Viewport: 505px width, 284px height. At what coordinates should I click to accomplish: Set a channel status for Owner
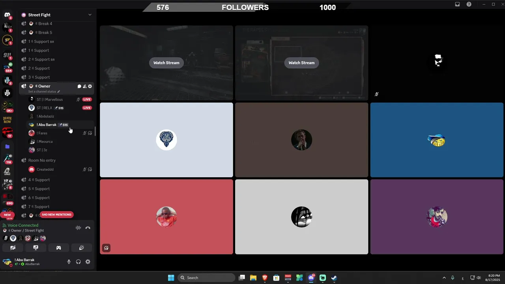tap(44, 92)
